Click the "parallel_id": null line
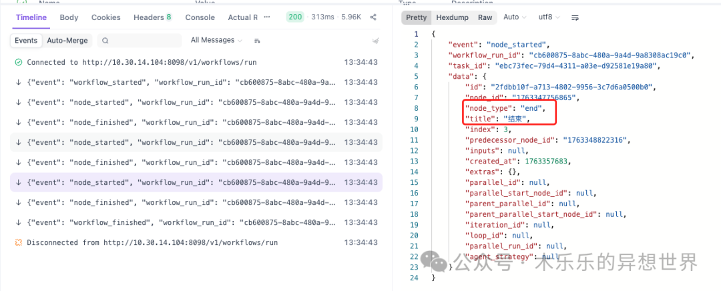 tap(507, 182)
